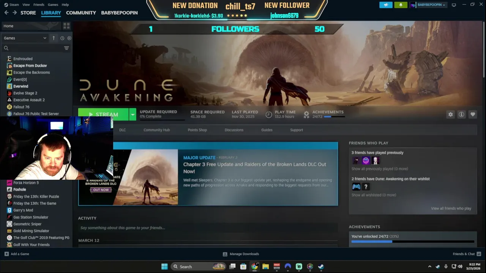Open BABYBEPOOPIN profile tab

[x=119, y=13]
